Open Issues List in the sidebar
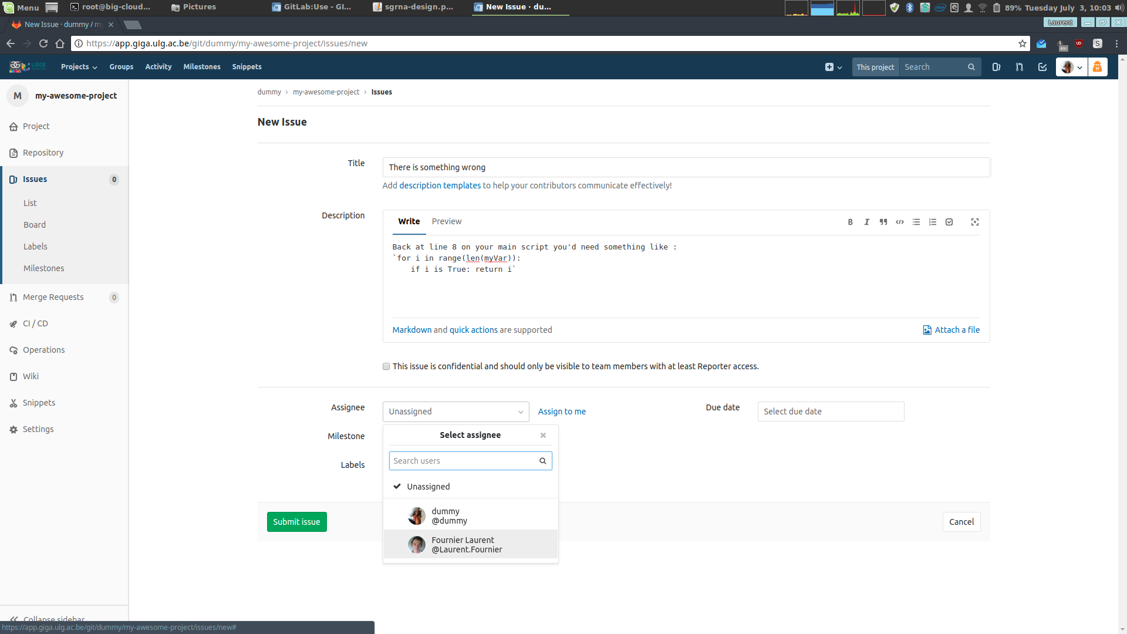1127x634 pixels. coord(30,203)
